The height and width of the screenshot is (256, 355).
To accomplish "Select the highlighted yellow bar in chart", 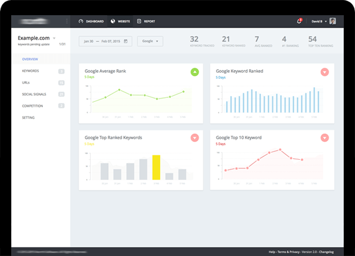I will coord(156,167).
